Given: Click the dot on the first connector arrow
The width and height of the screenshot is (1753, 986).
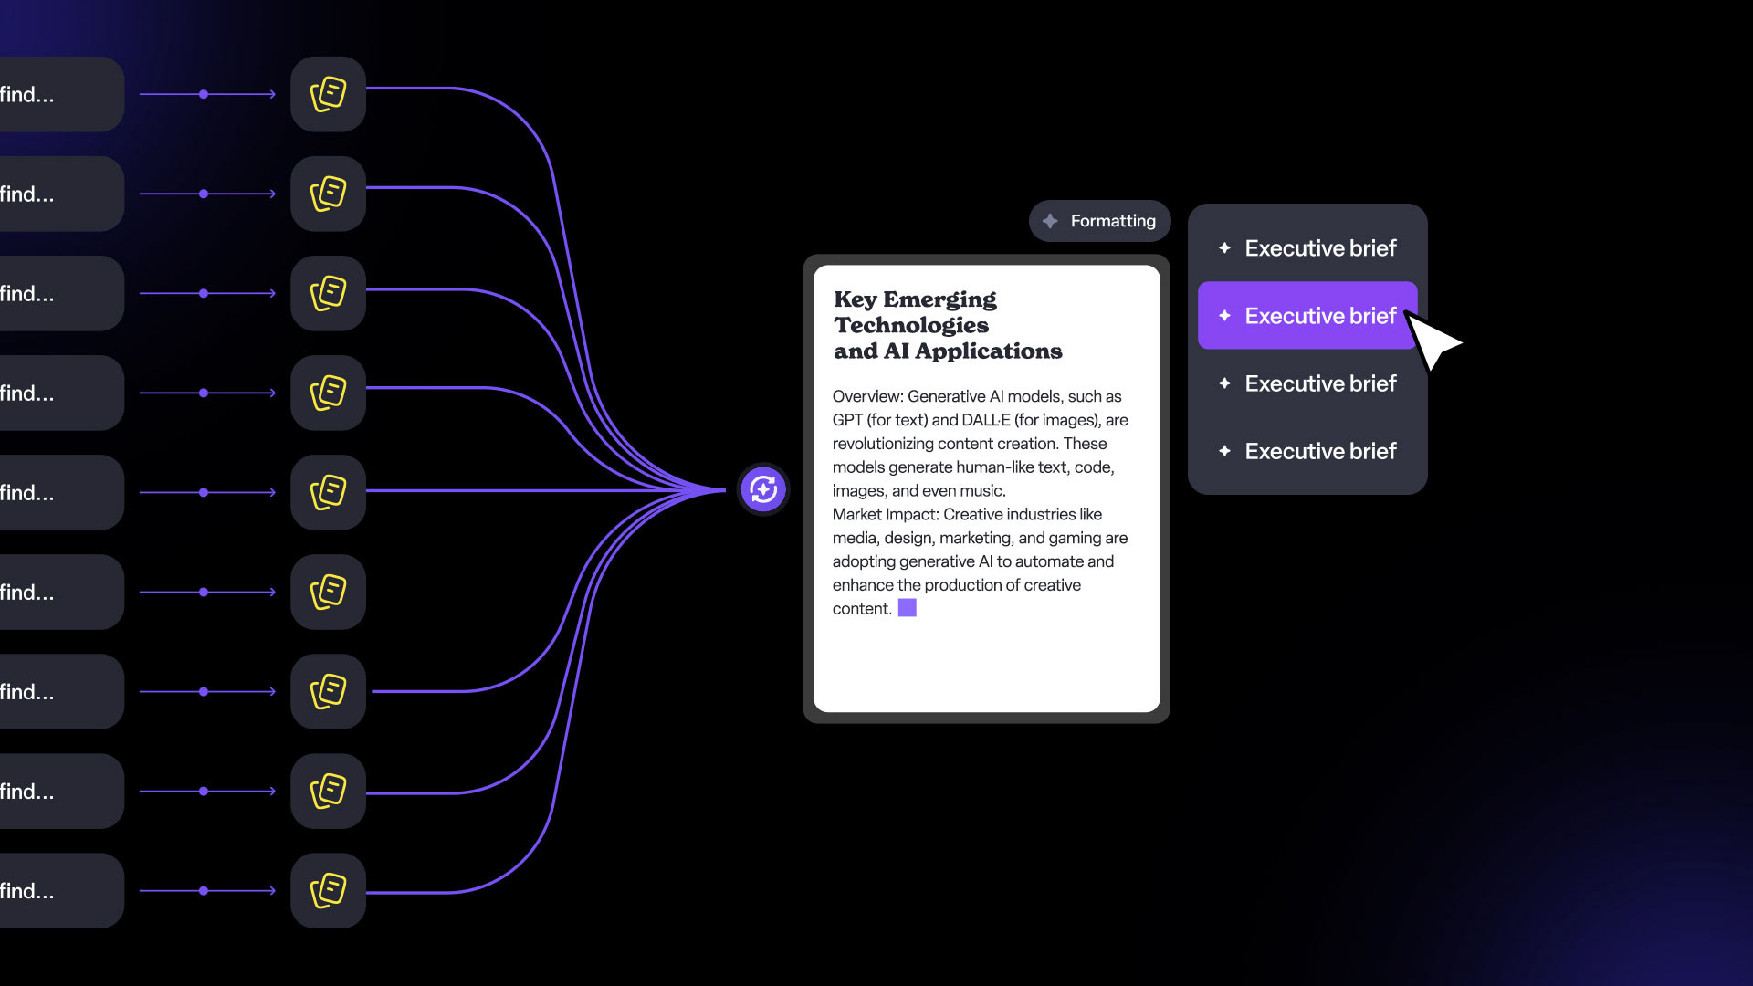Looking at the screenshot, I should [x=204, y=94].
